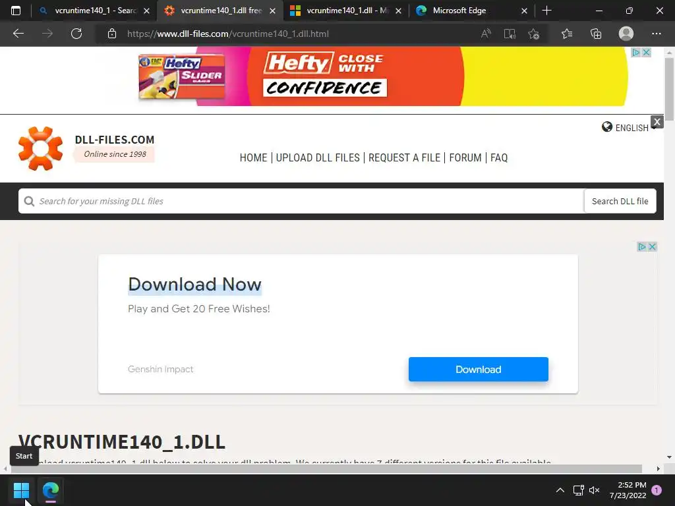Open Collections icon in toolbar

[596, 34]
